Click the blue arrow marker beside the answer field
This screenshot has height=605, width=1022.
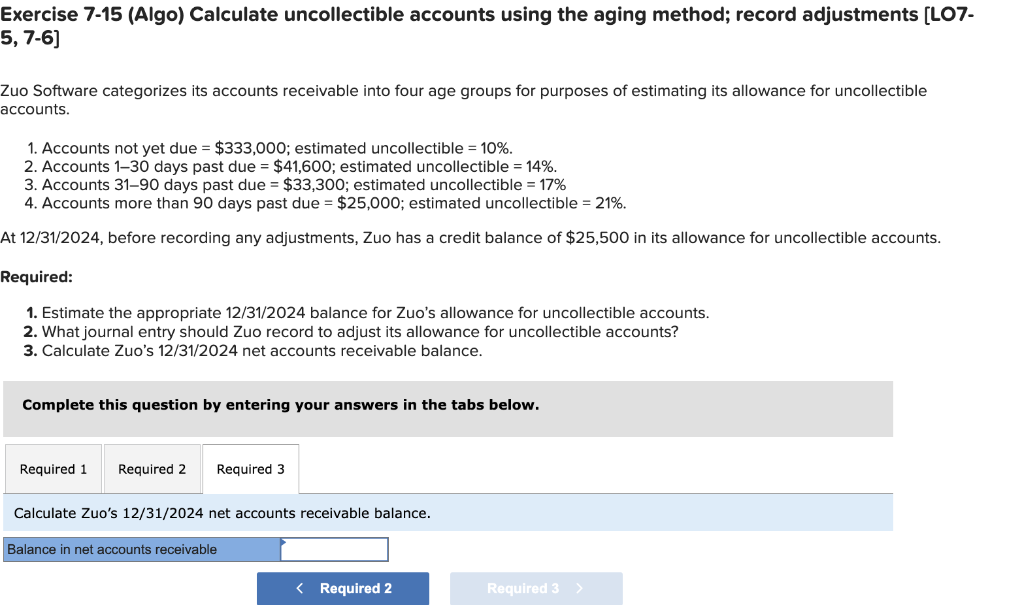click(284, 542)
